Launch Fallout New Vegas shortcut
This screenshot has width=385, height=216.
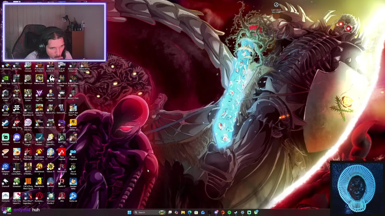pyautogui.click(x=51, y=95)
